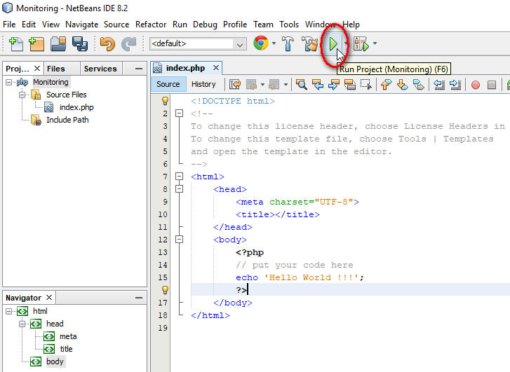Click the Chrome browser icon in toolbar

pos(261,43)
